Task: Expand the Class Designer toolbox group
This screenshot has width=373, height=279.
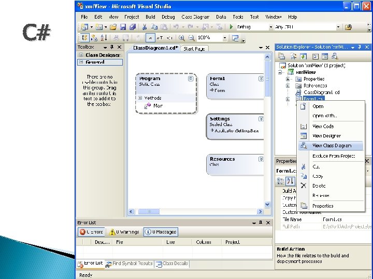Action: tap(81, 55)
